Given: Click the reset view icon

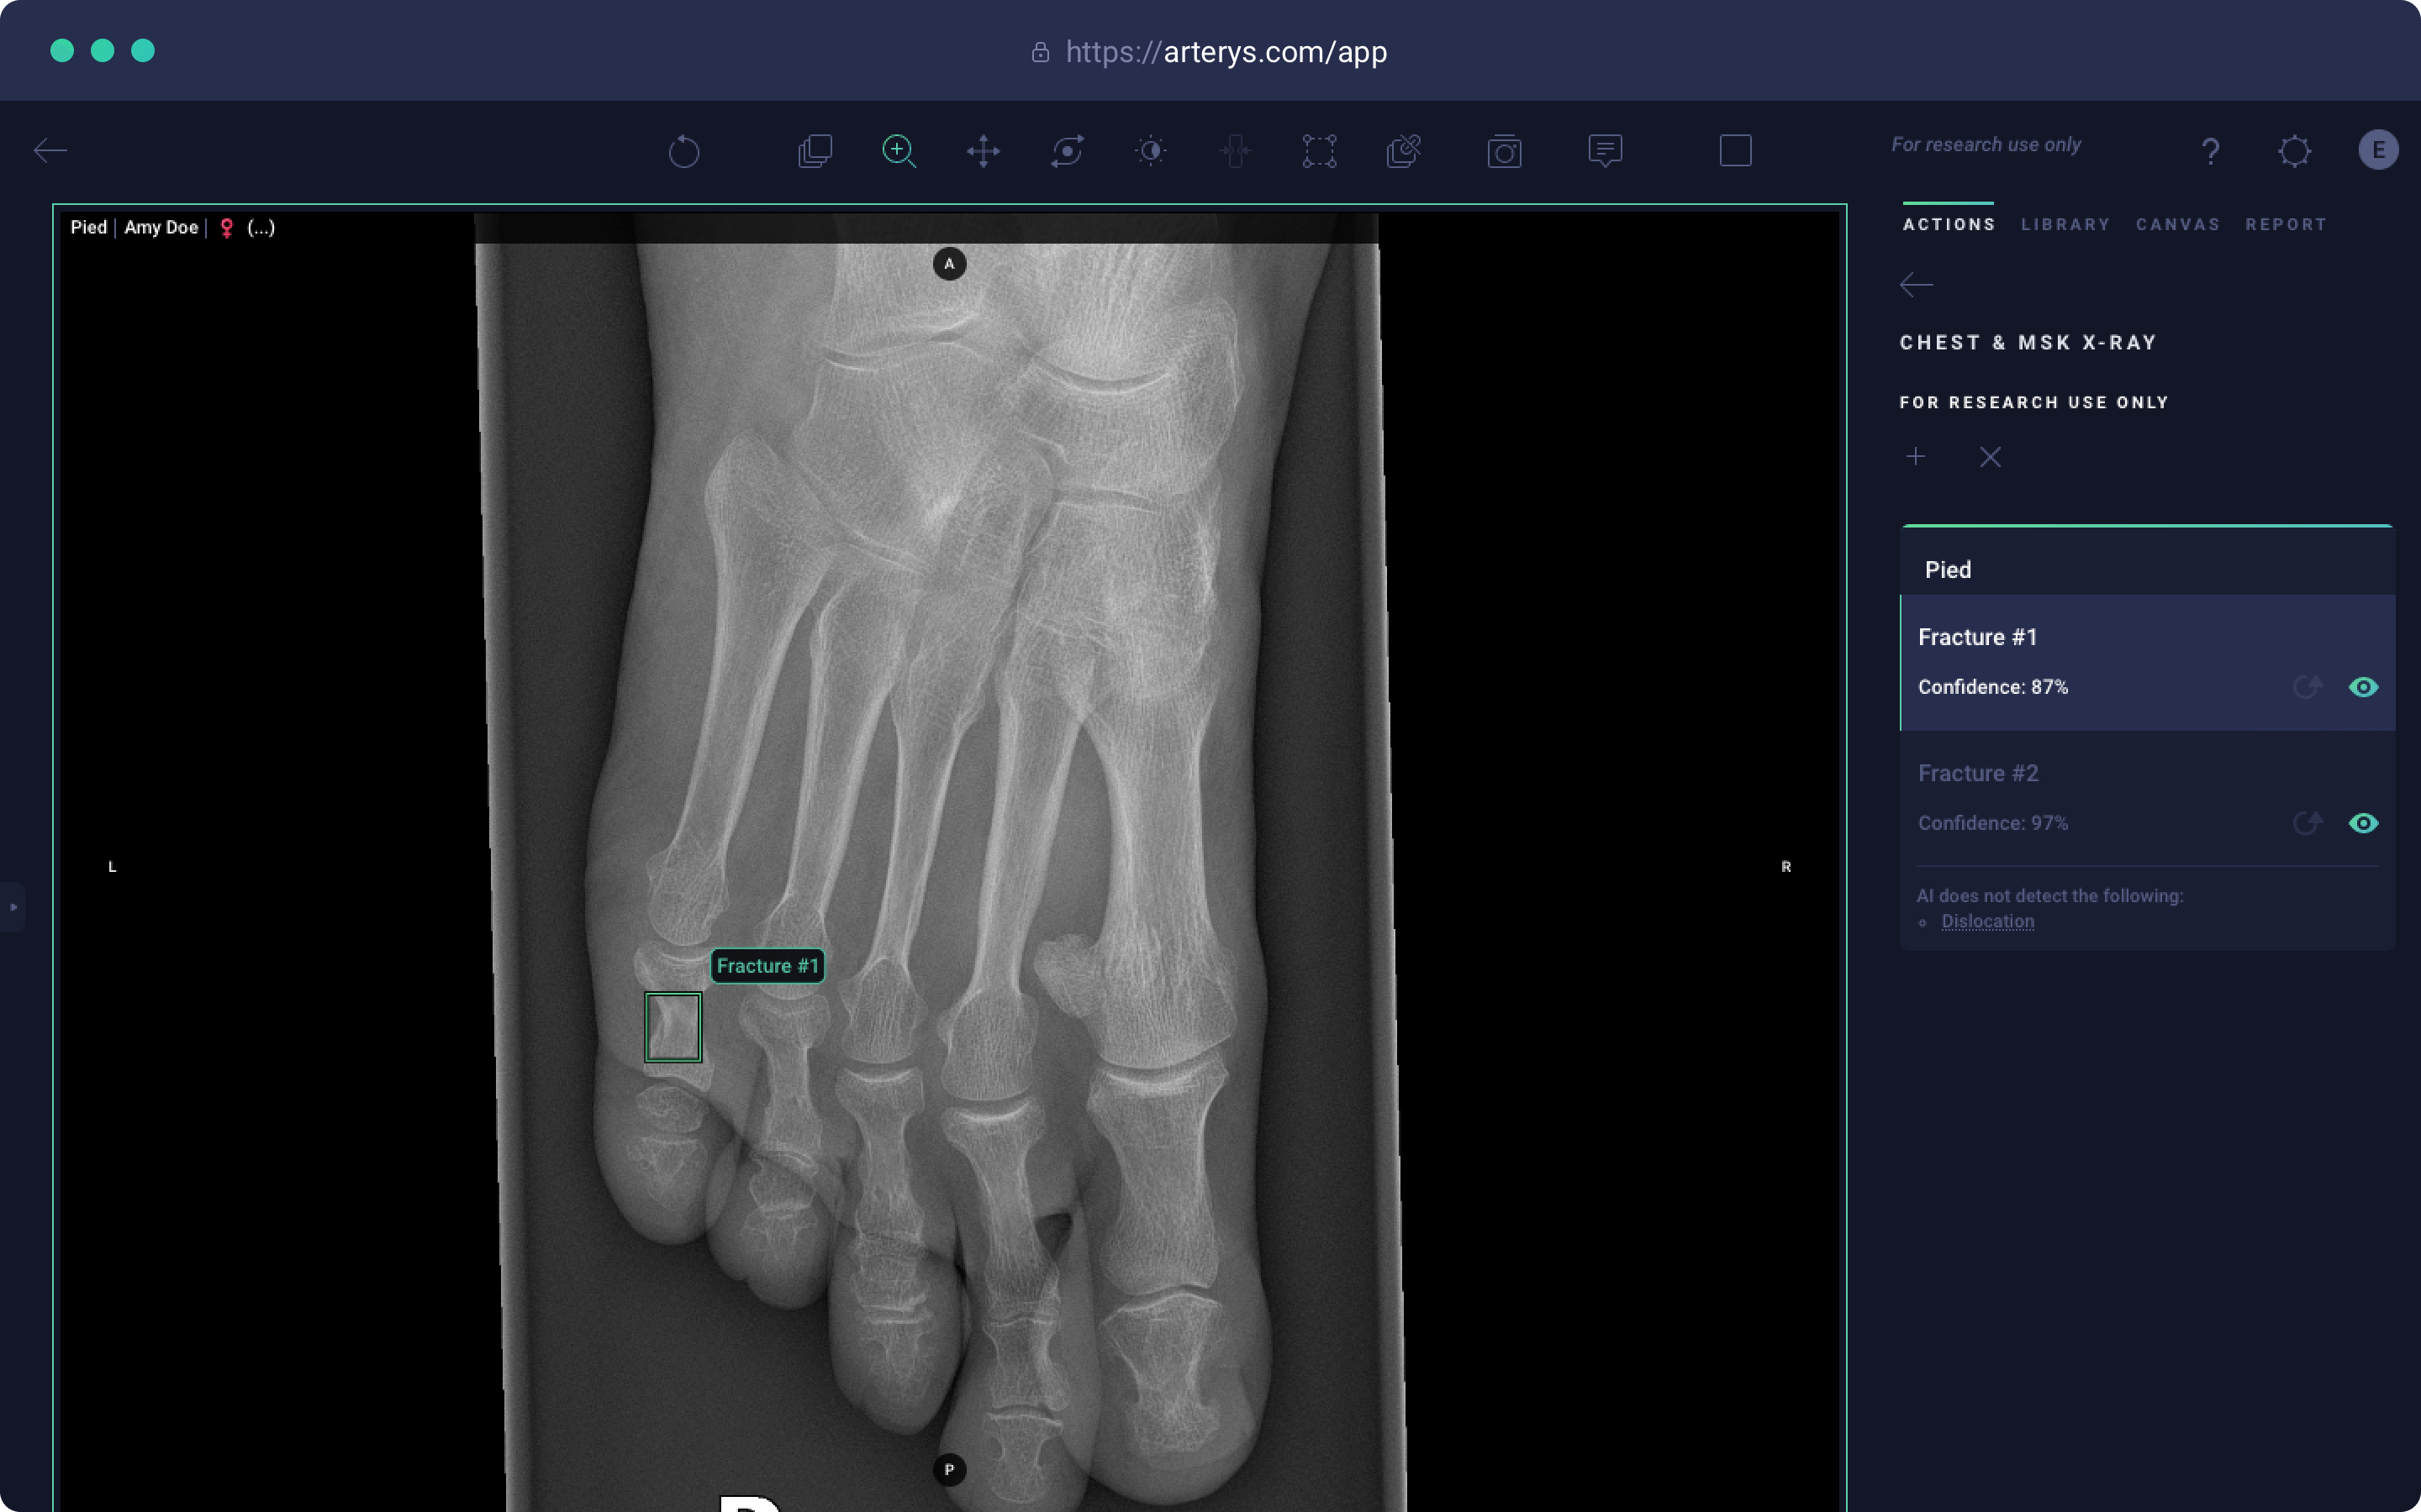Looking at the screenshot, I should point(684,151).
